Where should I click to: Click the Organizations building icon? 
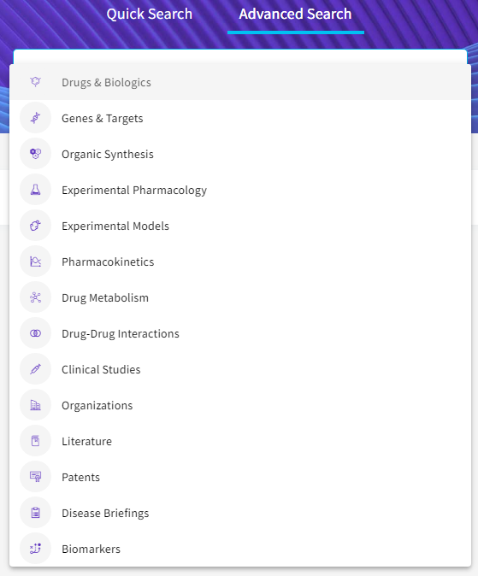pyautogui.click(x=35, y=405)
